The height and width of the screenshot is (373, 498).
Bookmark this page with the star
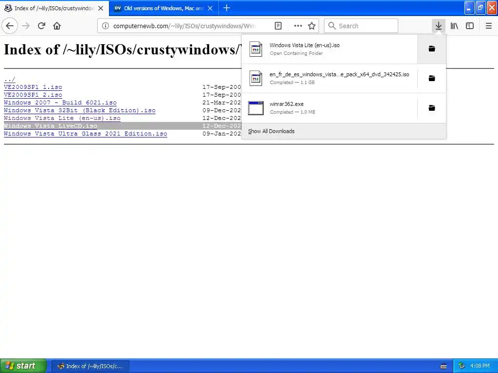(312, 26)
